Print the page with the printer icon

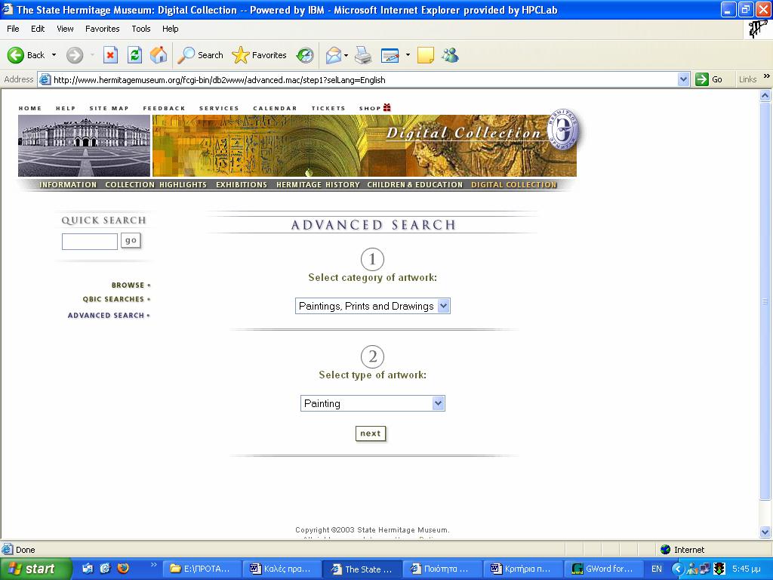coord(363,55)
